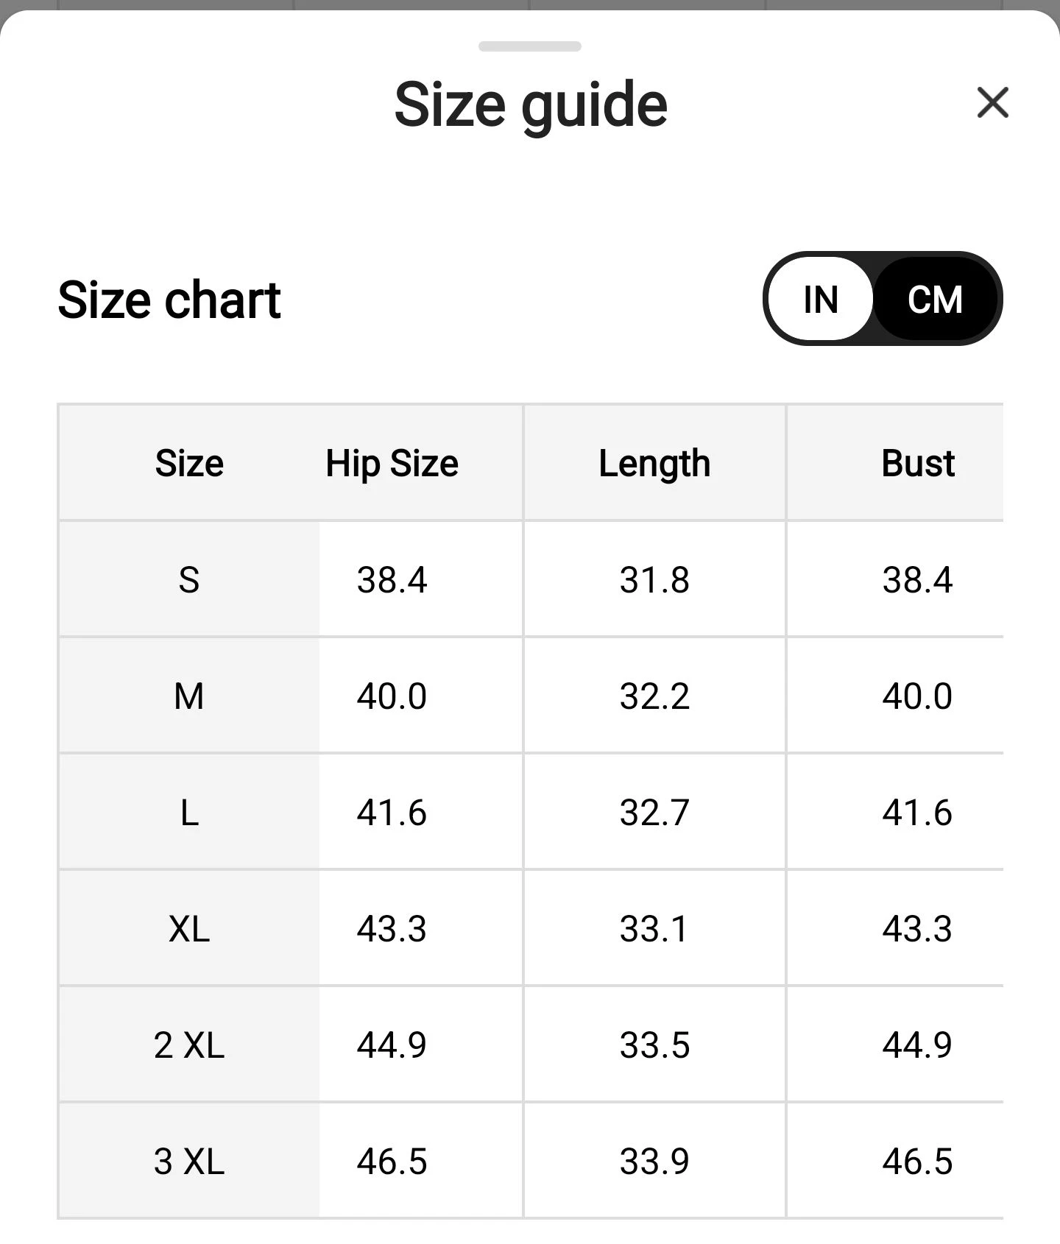1060x1244 pixels.
Task: Click the 32.2 length value for M
Action: coord(654,696)
